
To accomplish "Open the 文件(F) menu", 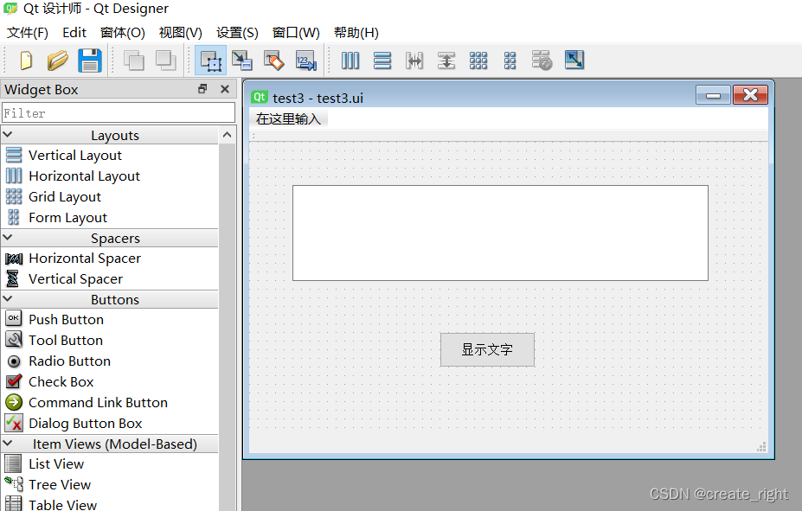I will (x=28, y=33).
